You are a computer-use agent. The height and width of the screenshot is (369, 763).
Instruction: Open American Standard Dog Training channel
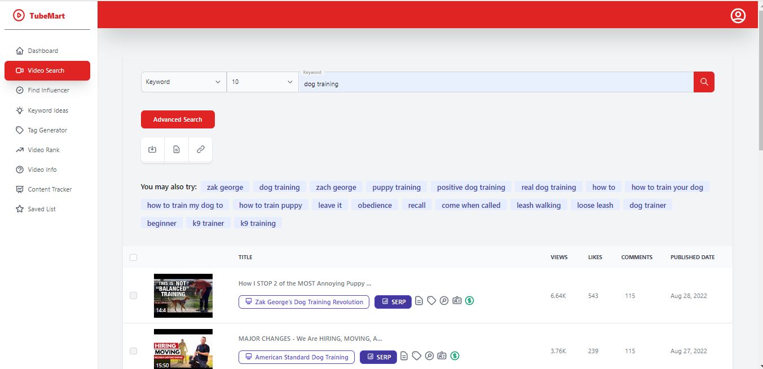tap(297, 357)
